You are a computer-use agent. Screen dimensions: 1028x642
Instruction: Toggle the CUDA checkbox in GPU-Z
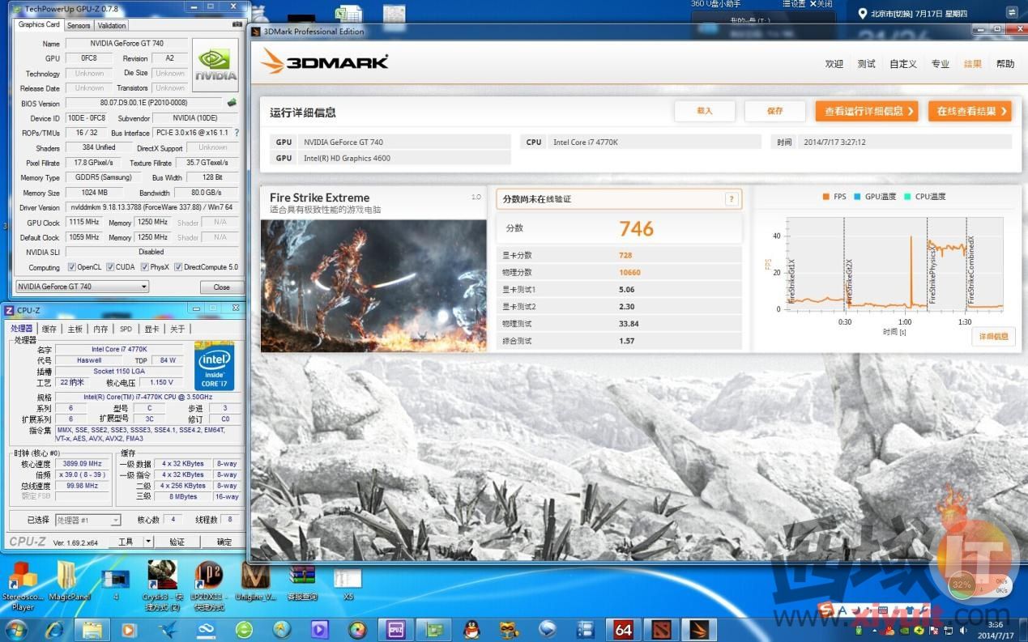[111, 267]
